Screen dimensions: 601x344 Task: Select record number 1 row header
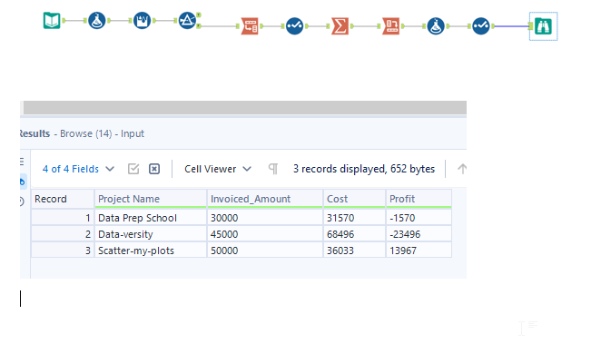[63, 218]
